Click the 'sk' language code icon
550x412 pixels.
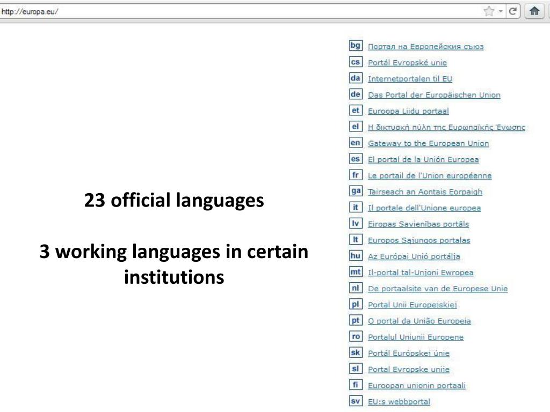pos(356,352)
